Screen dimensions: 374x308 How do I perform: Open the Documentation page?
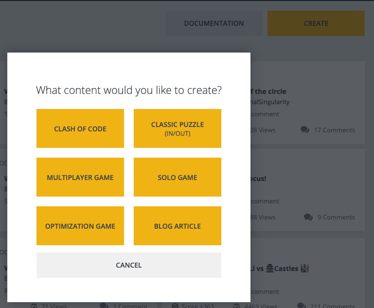(214, 23)
